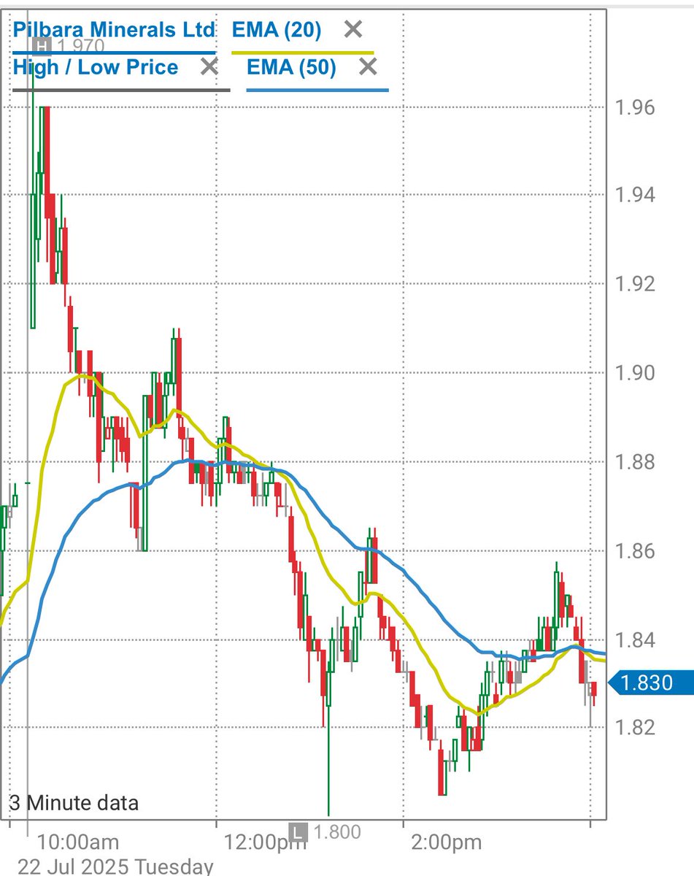Open the High / Low Price legend label
Image resolution: width=694 pixels, height=876 pixels.
pos(96,67)
